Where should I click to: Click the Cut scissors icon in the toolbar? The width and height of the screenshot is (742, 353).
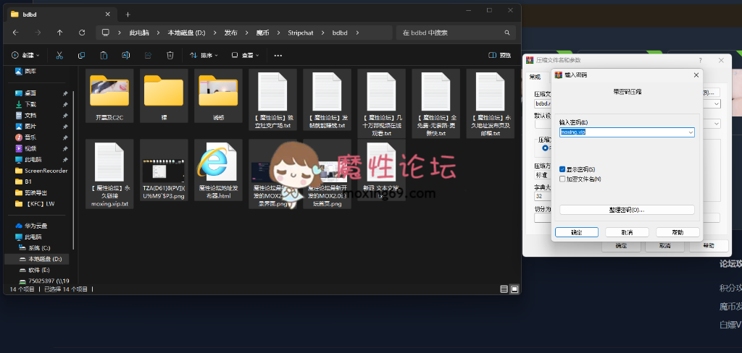(59, 55)
